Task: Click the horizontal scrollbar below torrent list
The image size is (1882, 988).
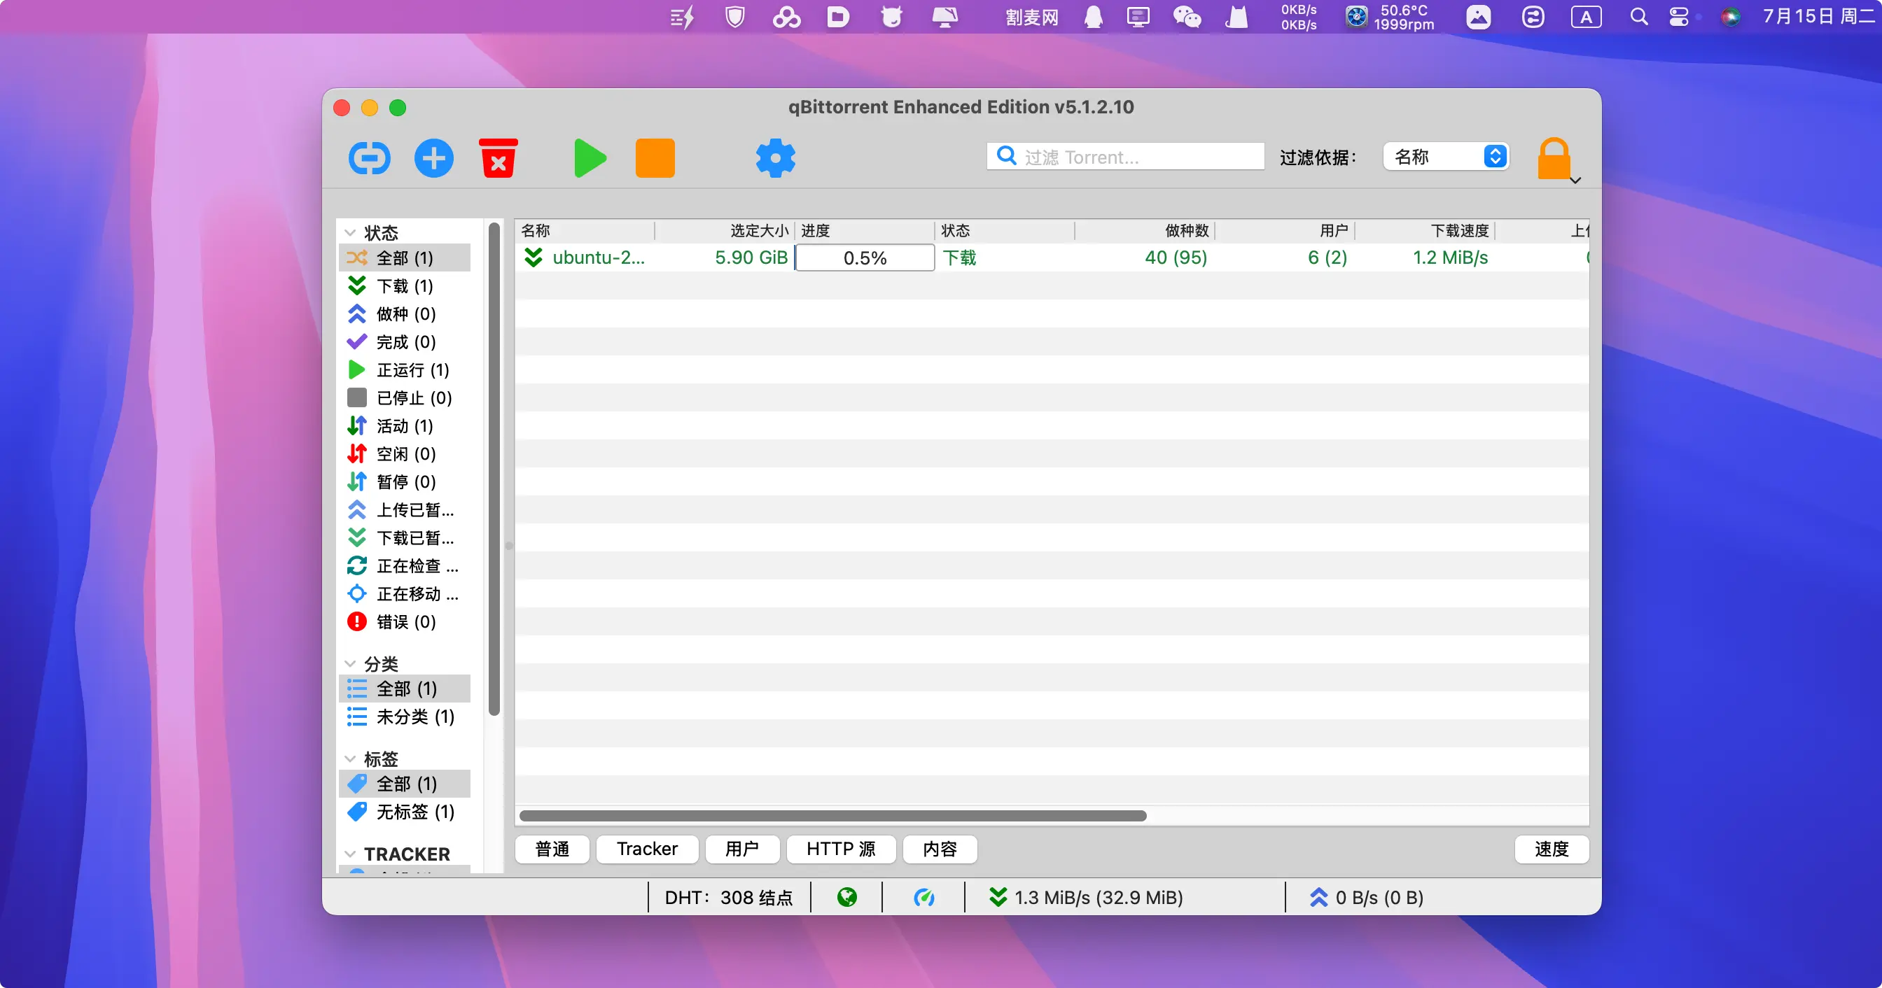Action: point(832,816)
